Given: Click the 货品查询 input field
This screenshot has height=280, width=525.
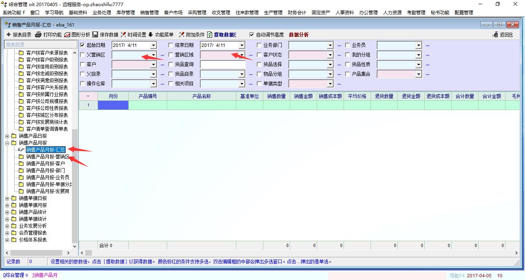Looking at the screenshot, I should (223, 65).
